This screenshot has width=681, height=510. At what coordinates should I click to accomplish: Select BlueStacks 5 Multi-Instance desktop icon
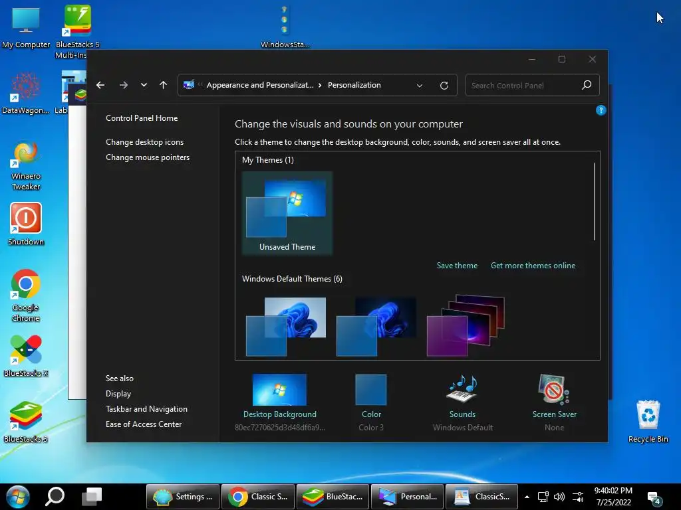[77, 32]
